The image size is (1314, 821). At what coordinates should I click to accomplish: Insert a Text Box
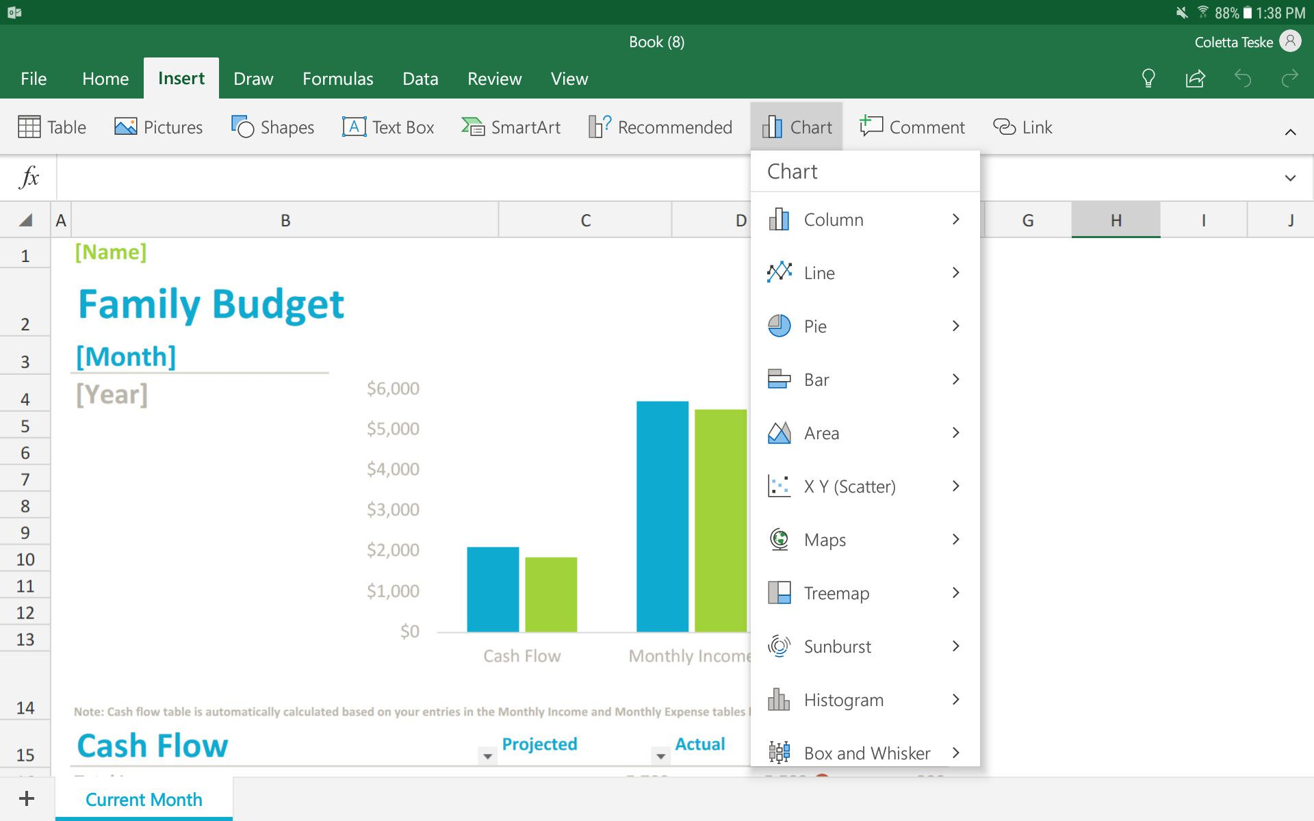[388, 127]
